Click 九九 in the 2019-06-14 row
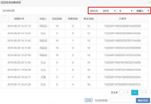Image resolution: width=151 pixels, height=104 pixels. click(x=43, y=85)
